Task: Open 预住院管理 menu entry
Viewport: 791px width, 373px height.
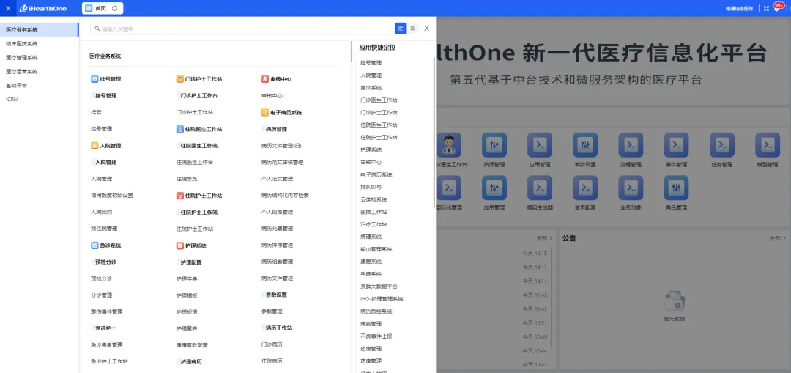Action: 105,229
